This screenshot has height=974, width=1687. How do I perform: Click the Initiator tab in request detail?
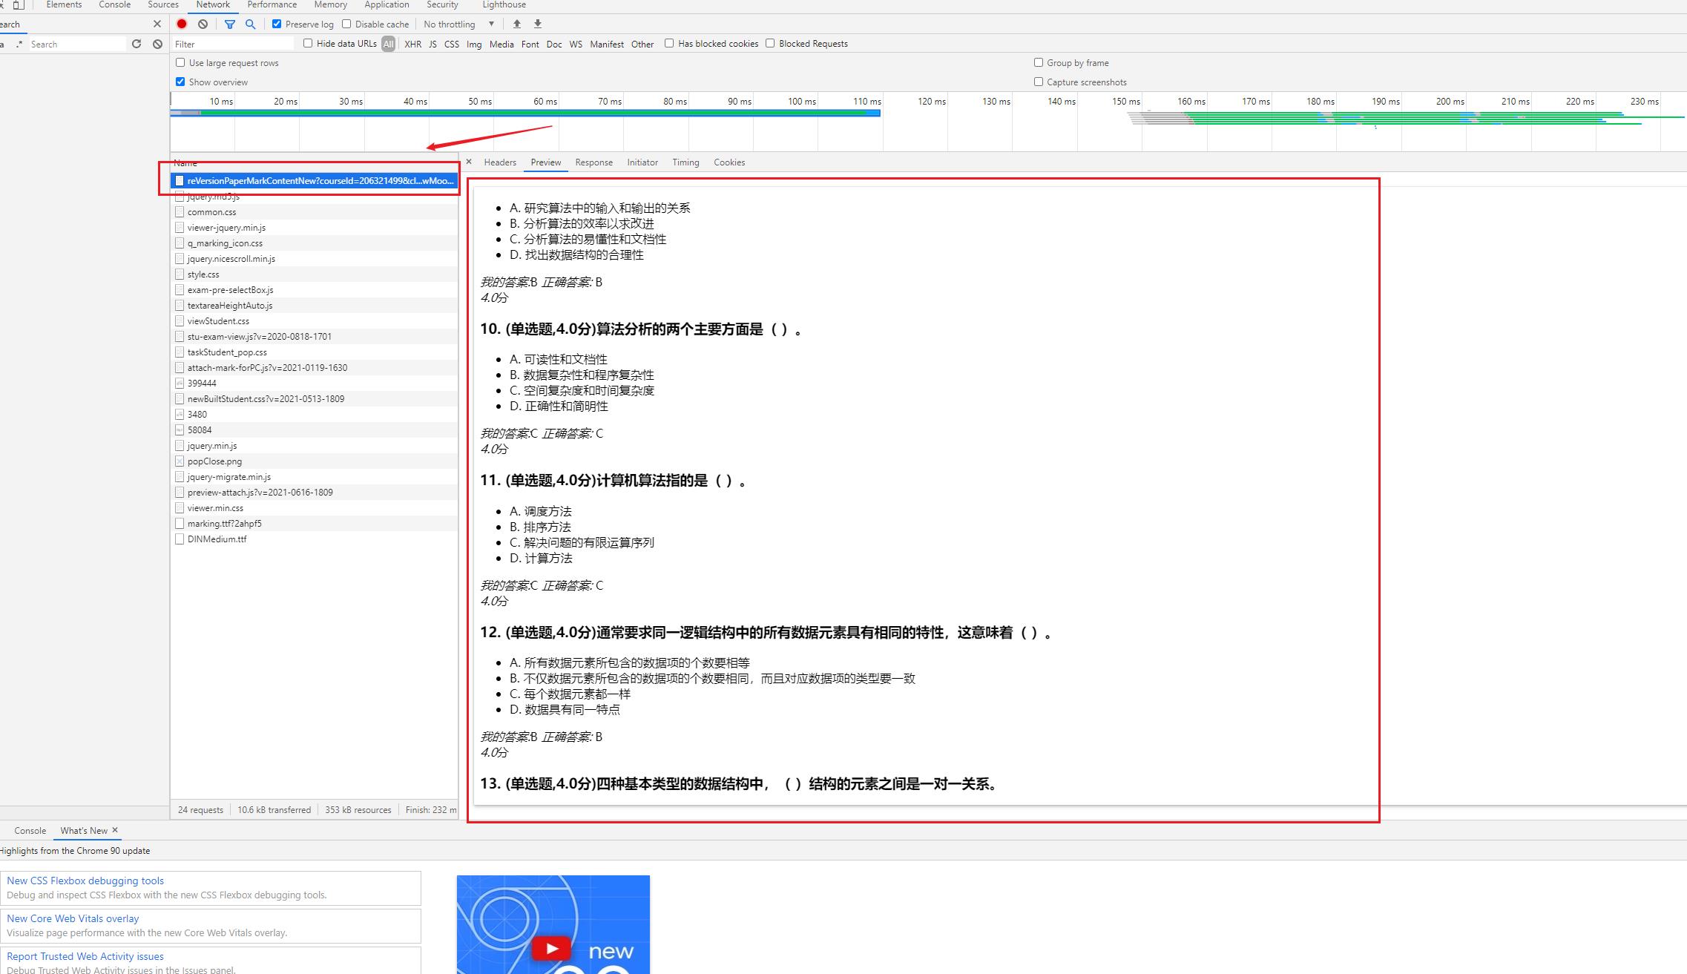tap(642, 162)
